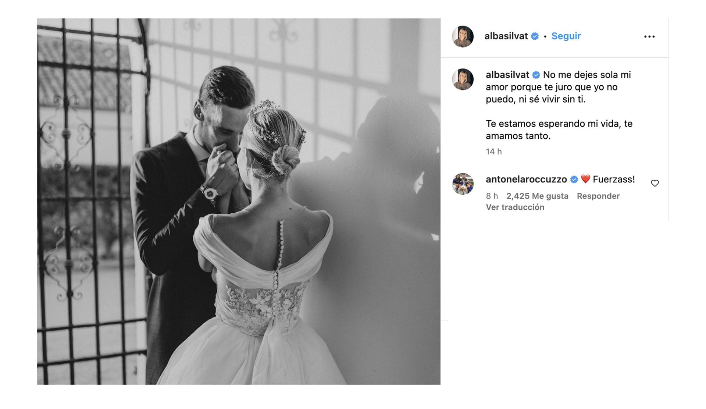Click the verified badge in the caption line

click(x=536, y=75)
